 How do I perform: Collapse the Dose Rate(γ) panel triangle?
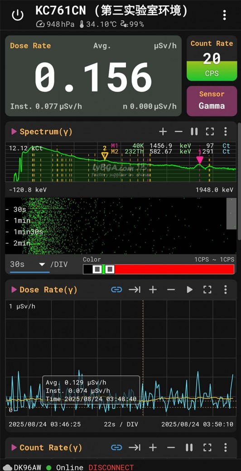(14, 289)
